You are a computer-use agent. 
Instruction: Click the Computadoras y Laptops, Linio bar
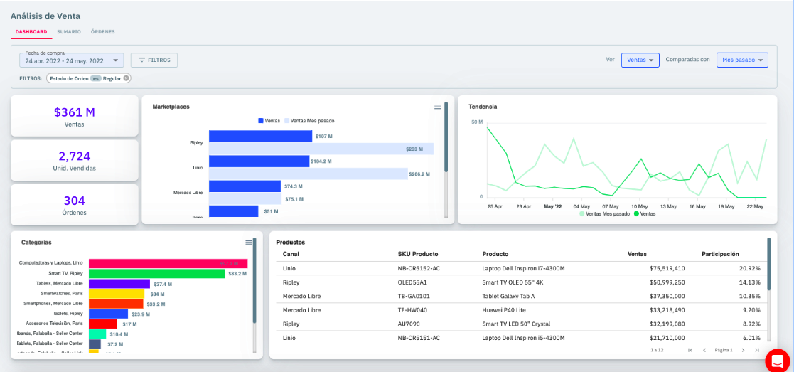[168, 264]
